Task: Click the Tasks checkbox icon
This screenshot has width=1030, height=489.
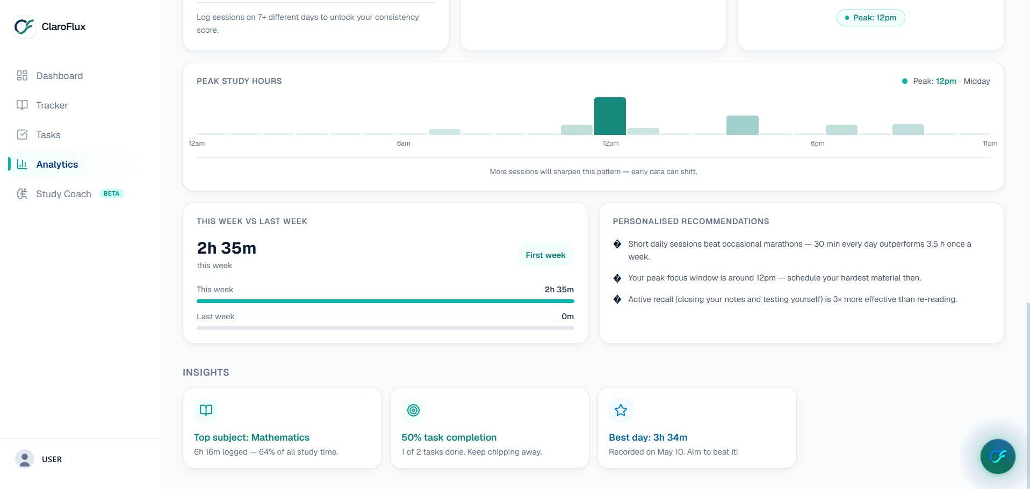Action: [22, 135]
